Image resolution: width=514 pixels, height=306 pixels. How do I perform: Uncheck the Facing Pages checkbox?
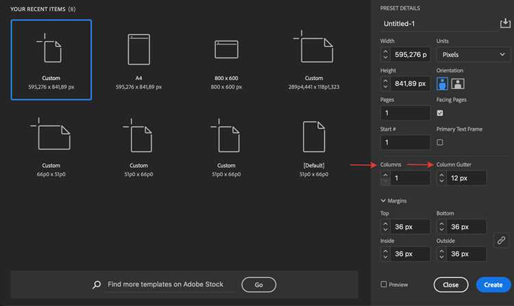click(440, 113)
